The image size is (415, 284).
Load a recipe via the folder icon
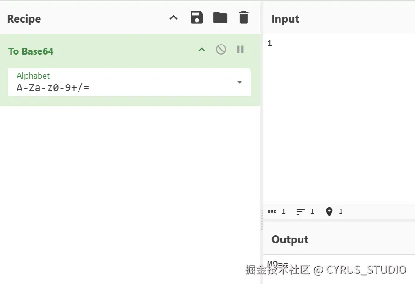tap(220, 18)
